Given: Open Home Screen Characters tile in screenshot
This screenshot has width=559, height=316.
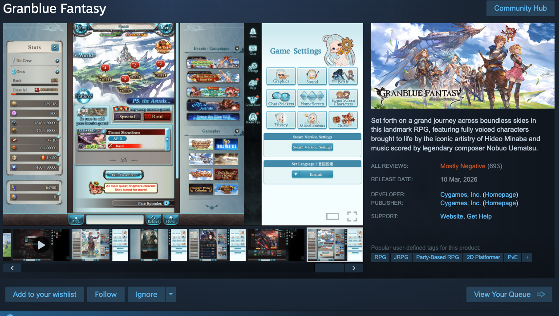Looking at the screenshot, I should click(343, 97).
